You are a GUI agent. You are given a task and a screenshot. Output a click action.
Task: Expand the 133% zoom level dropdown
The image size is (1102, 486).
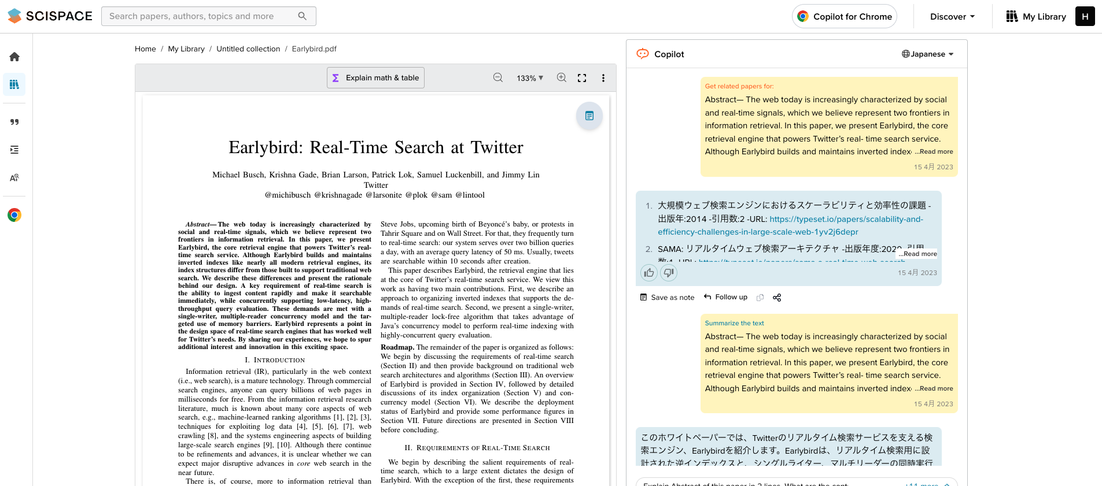530,78
